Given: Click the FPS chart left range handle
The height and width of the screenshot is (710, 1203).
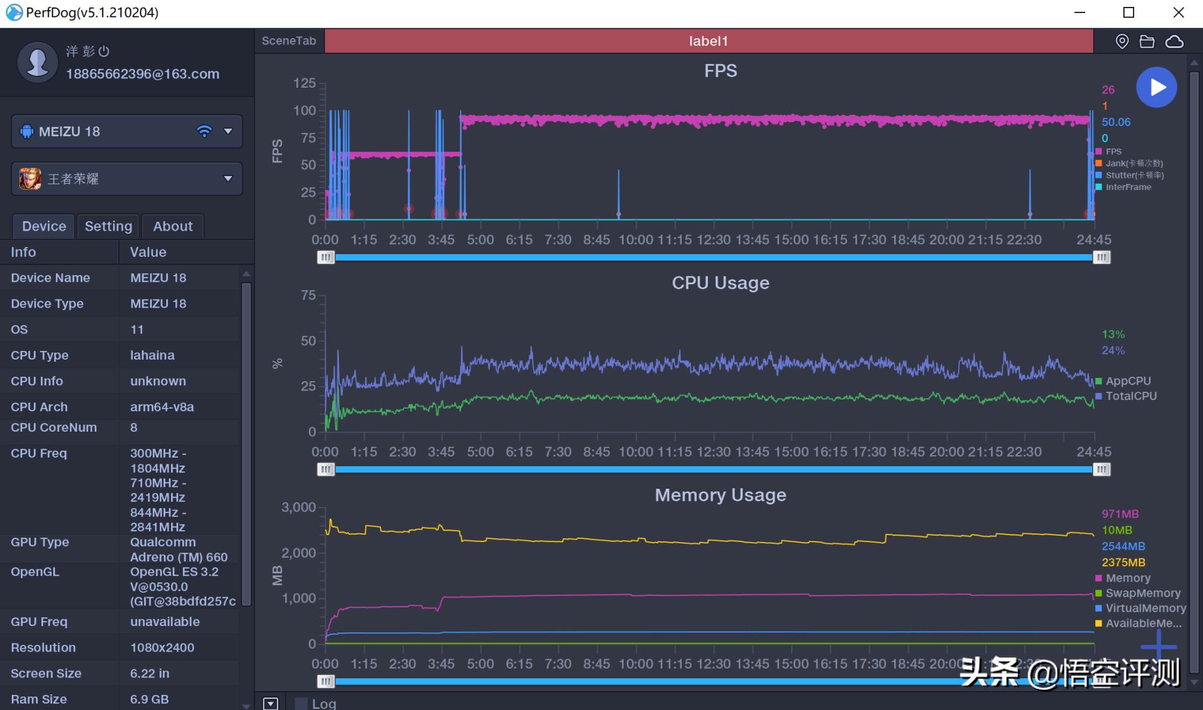Looking at the screenshot, I should [326, 258].
